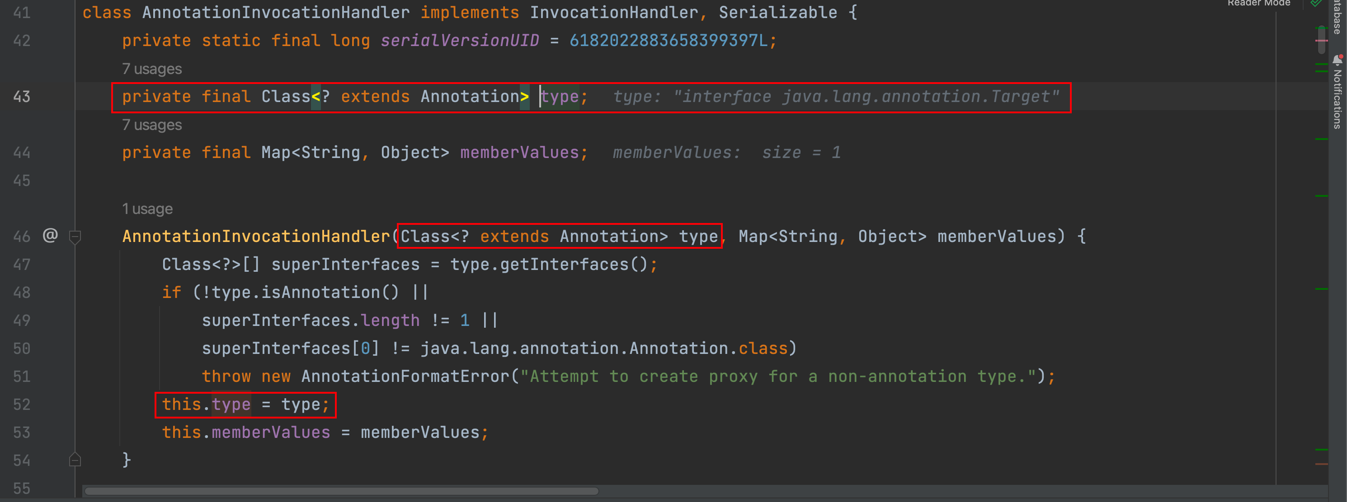Click 'this.type' on line 52
The height and width of the screenshot is (502, 1347).
click(207, 404)
